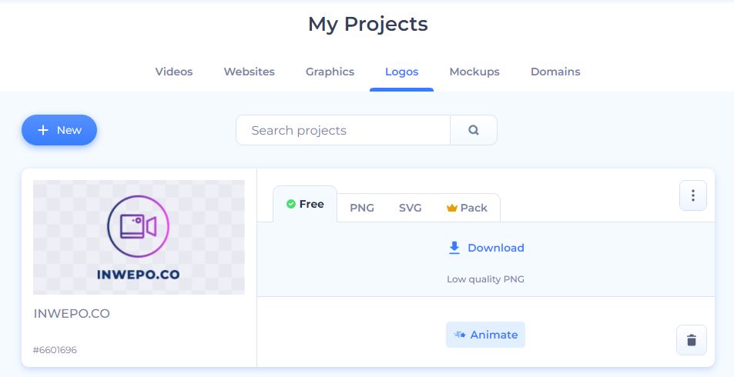
Task: Select the Logos tab
Action: [401, 72]
